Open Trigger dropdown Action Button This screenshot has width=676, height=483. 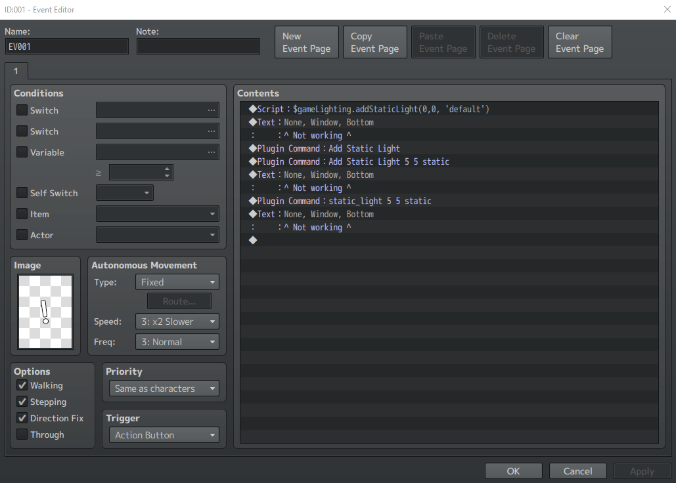(x=164, y=435)
